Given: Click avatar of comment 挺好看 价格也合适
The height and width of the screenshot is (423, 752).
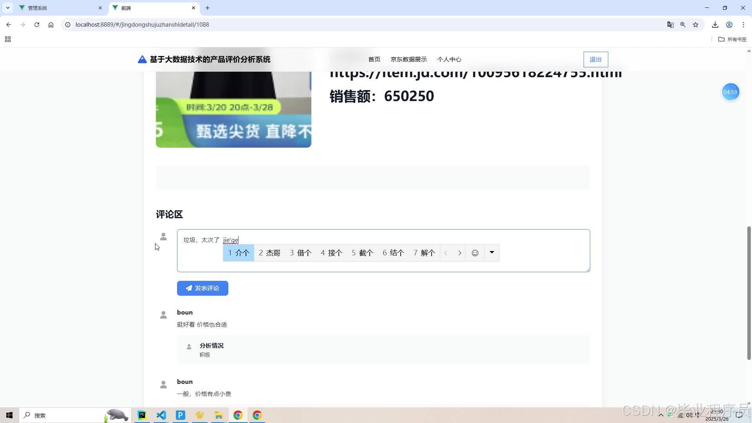Looking at the screenshot, I should (x=163, y=315).
